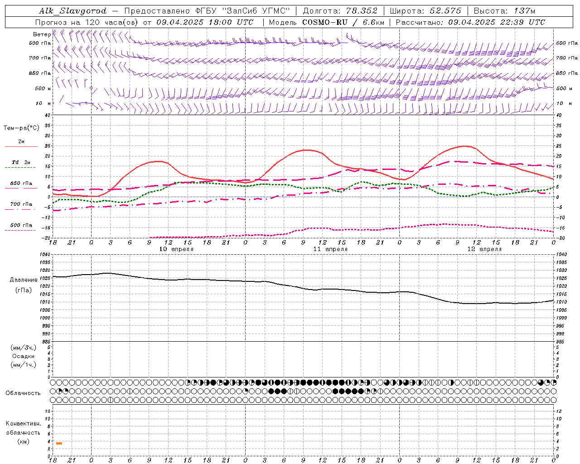Click the dotted line sample under temperature 500 гПа legend

click(x=21, y=231)
